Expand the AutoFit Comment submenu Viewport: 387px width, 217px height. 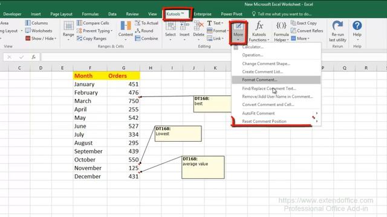click(x=276, y=113)
